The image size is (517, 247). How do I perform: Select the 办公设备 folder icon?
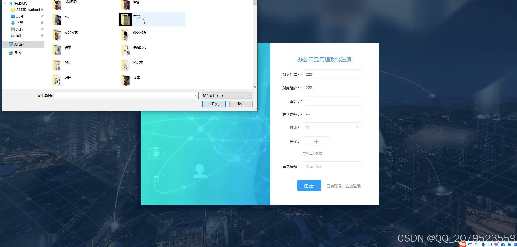[125, 35]
